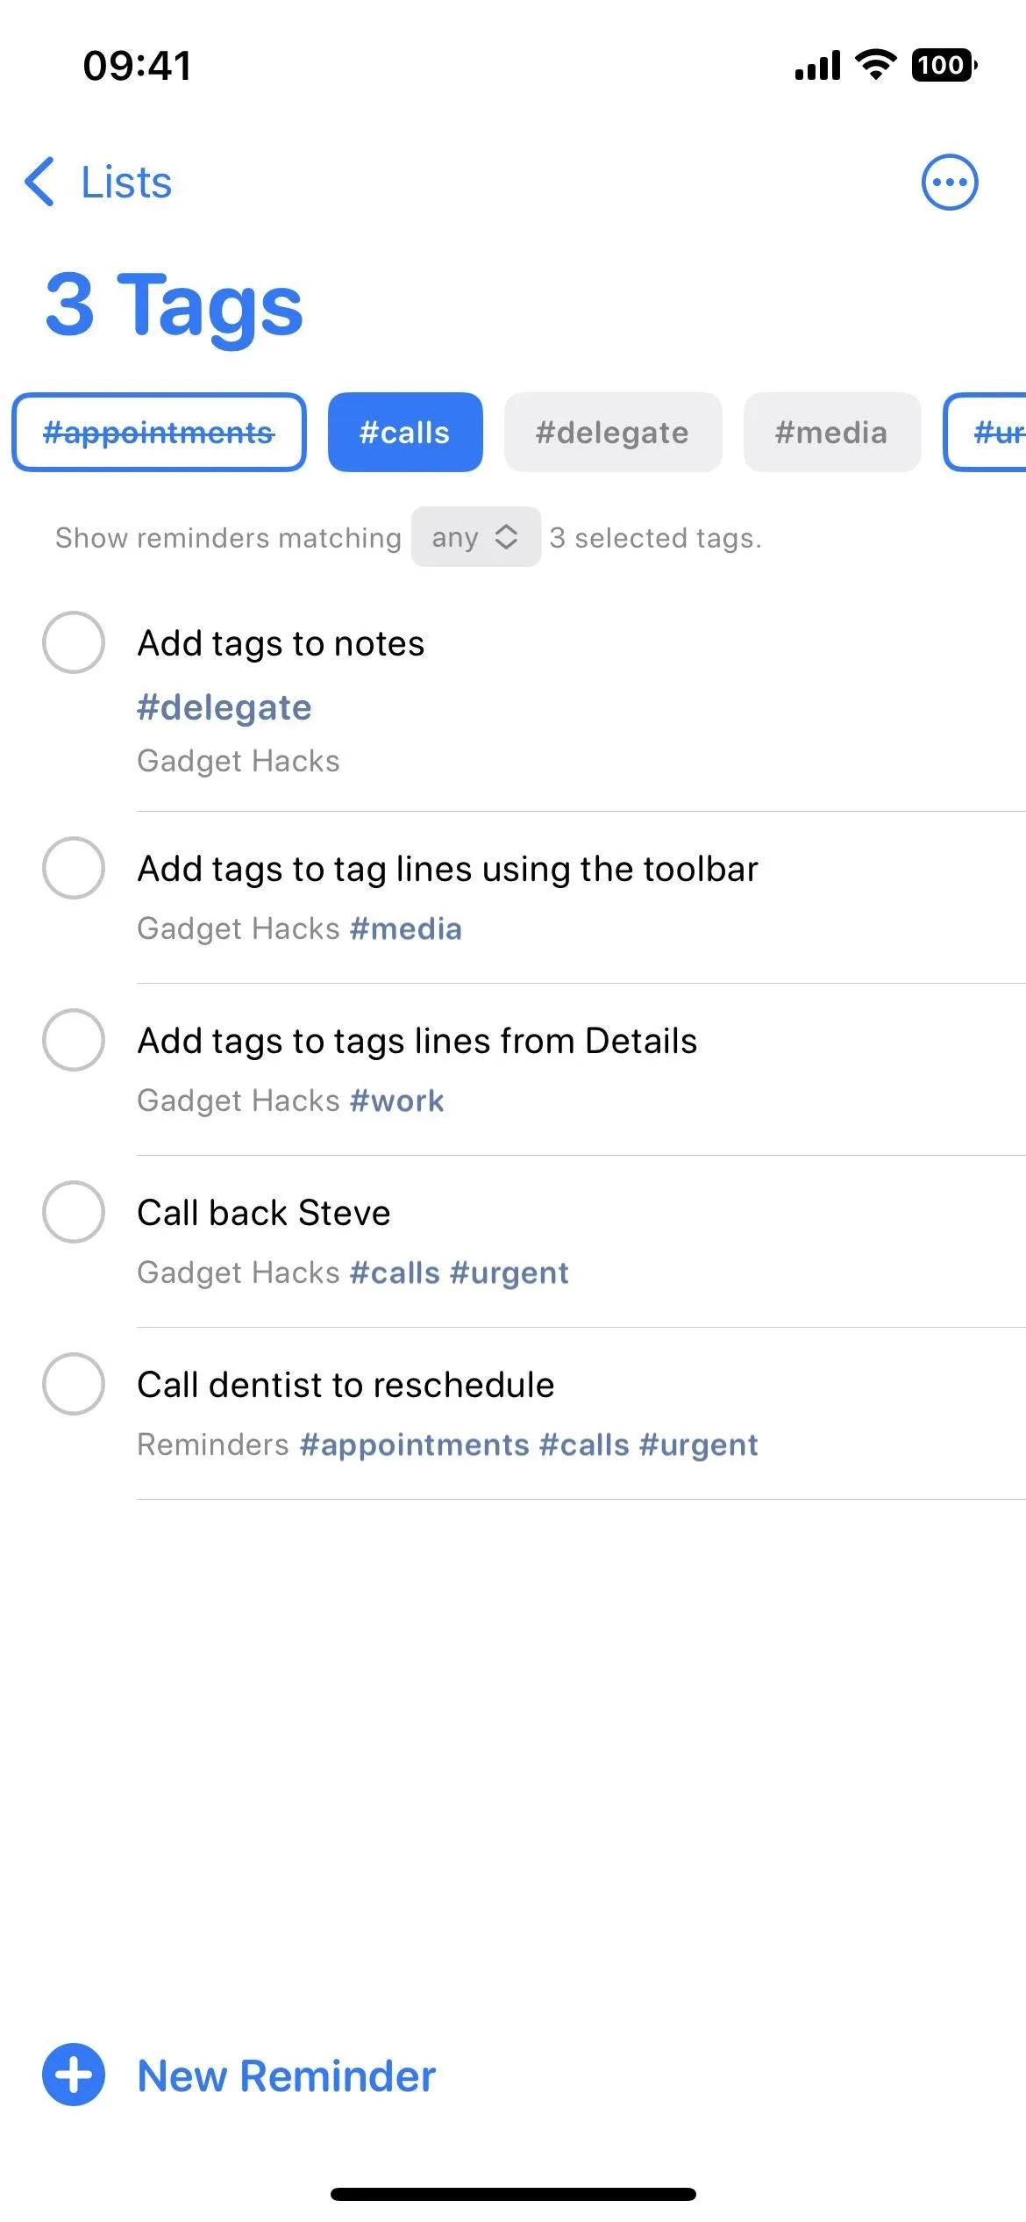Complete "Call back Steve" reminder circle
1026x2222 pixels.
74,1212
